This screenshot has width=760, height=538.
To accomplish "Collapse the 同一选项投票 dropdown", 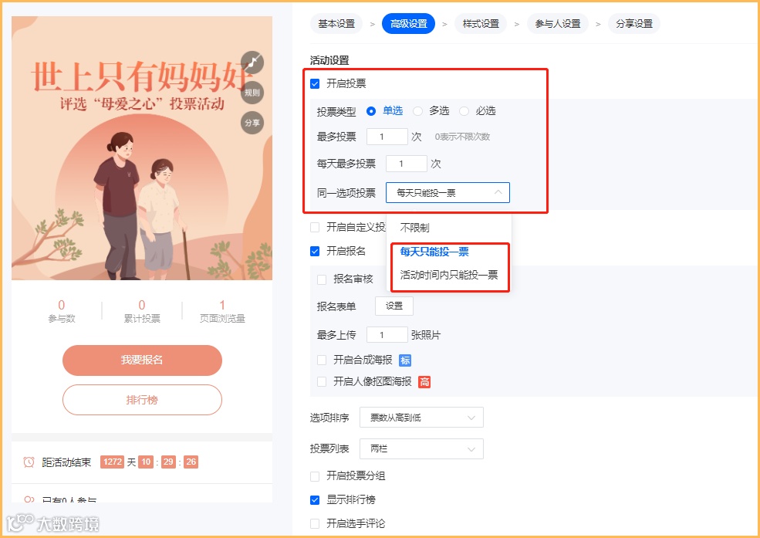I will point(448,192).
